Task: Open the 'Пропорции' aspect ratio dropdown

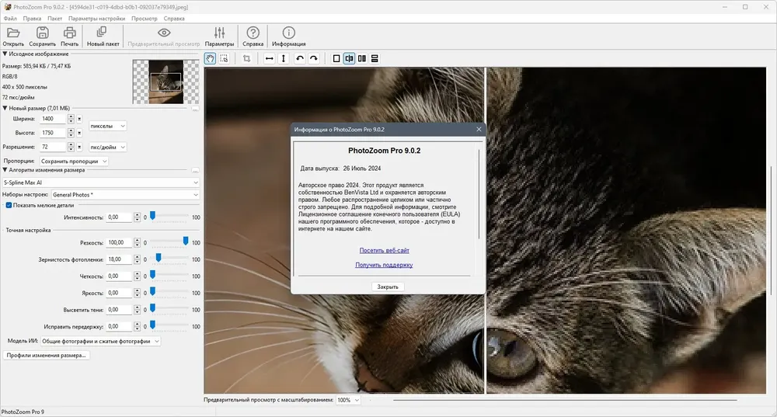Action: (x=75, y=161)
